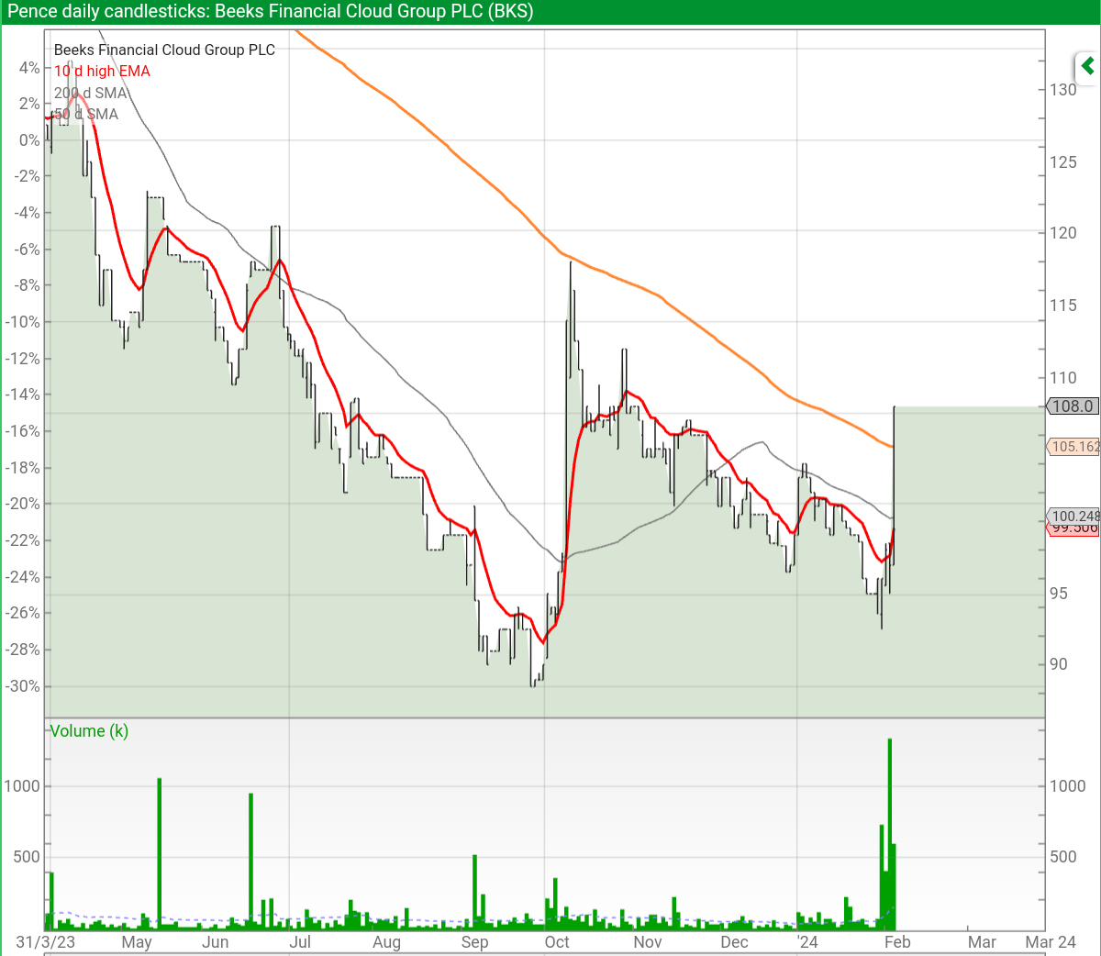
Task: Click the 115 price axis label
Action: tap(1063, 306)
